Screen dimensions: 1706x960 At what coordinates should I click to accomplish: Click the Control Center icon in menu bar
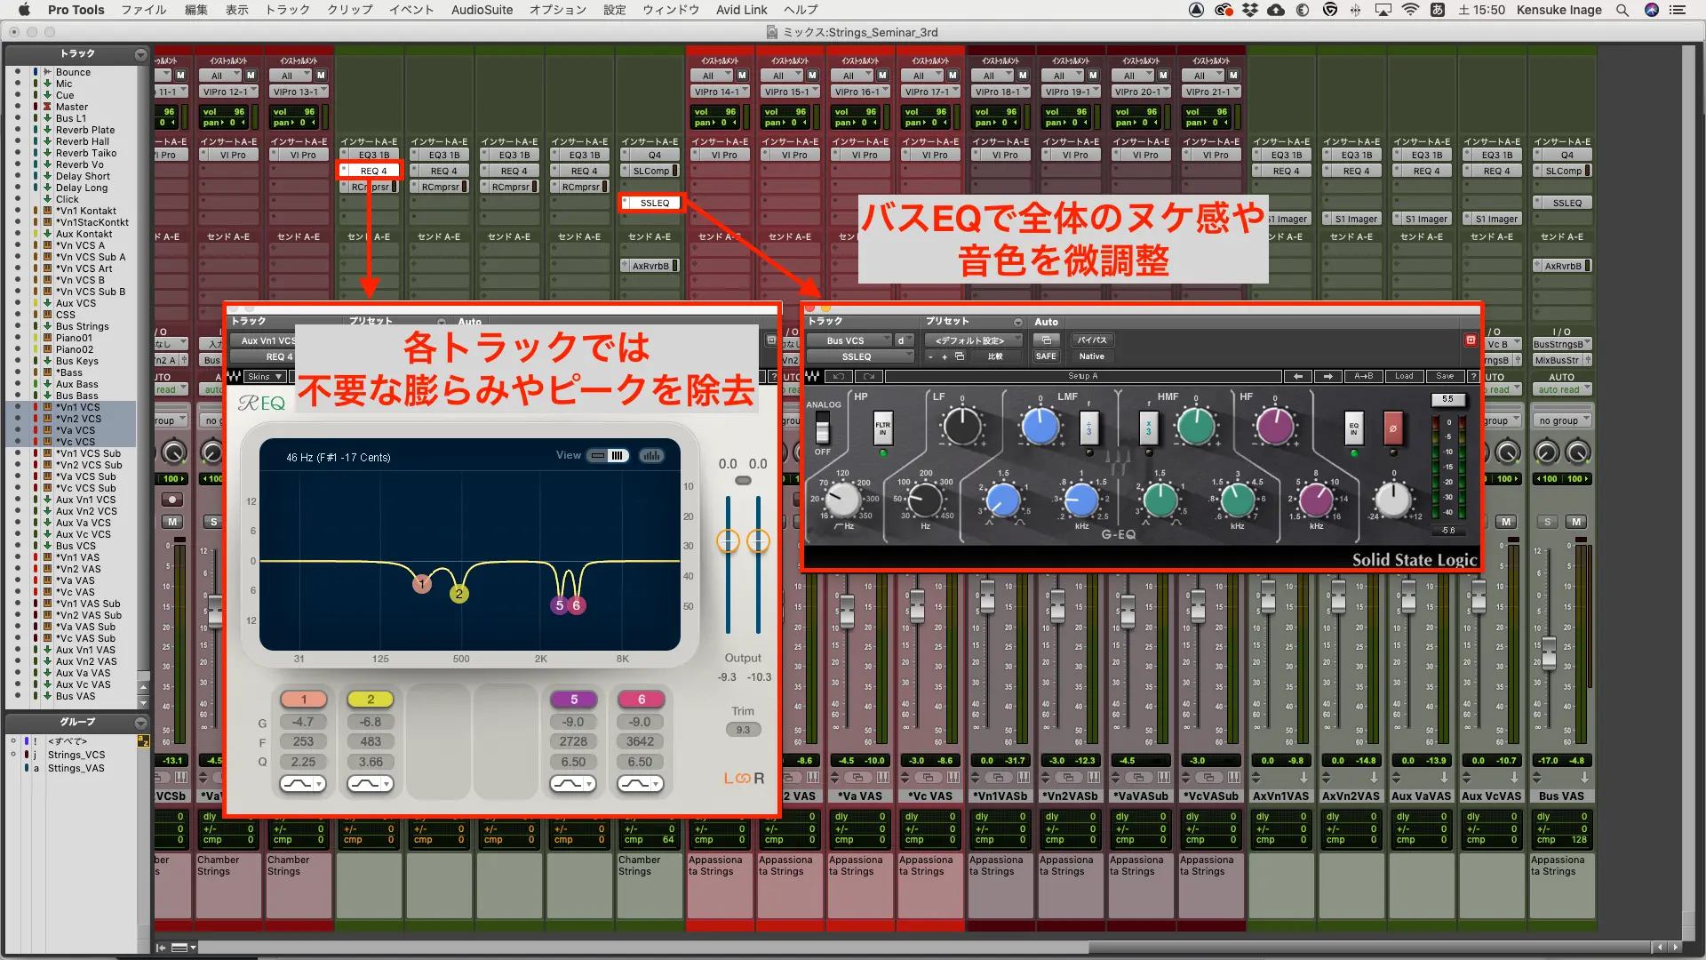1678,10
